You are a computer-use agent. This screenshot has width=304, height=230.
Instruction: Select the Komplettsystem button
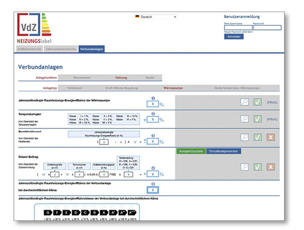[x=191, y=151]
